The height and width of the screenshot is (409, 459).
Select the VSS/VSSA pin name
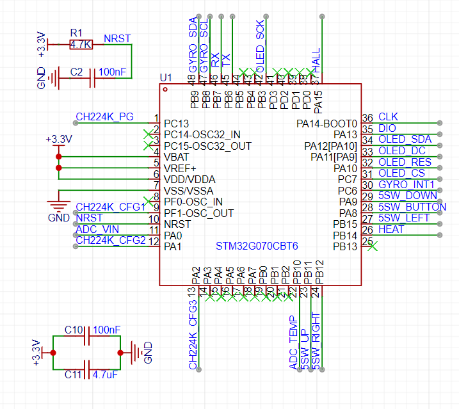pos(188,191)
